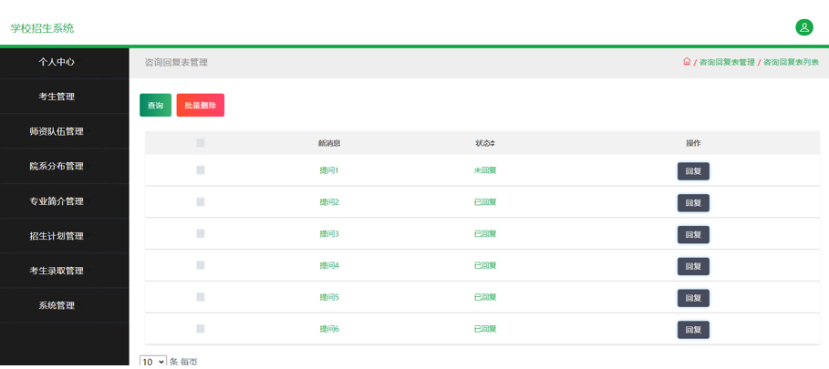Image resolution: width=829 pixels, height=369 pixels.
Task: Click the 提问5 message text
Action: (x=329, y=297)
